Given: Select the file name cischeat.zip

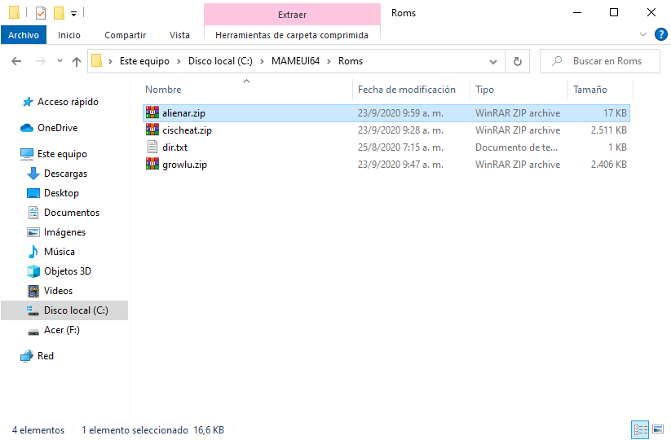Looking at the screenshot, I should pos(187,130).
